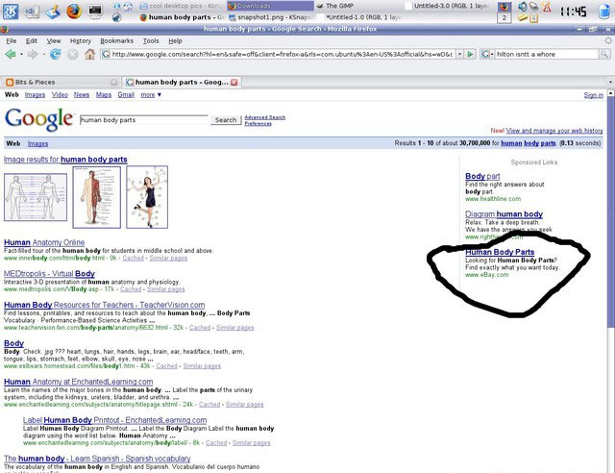Open the body outline diagram thumbnail
The width and height of the screenshot is (615, 473).
pos(36,197)
